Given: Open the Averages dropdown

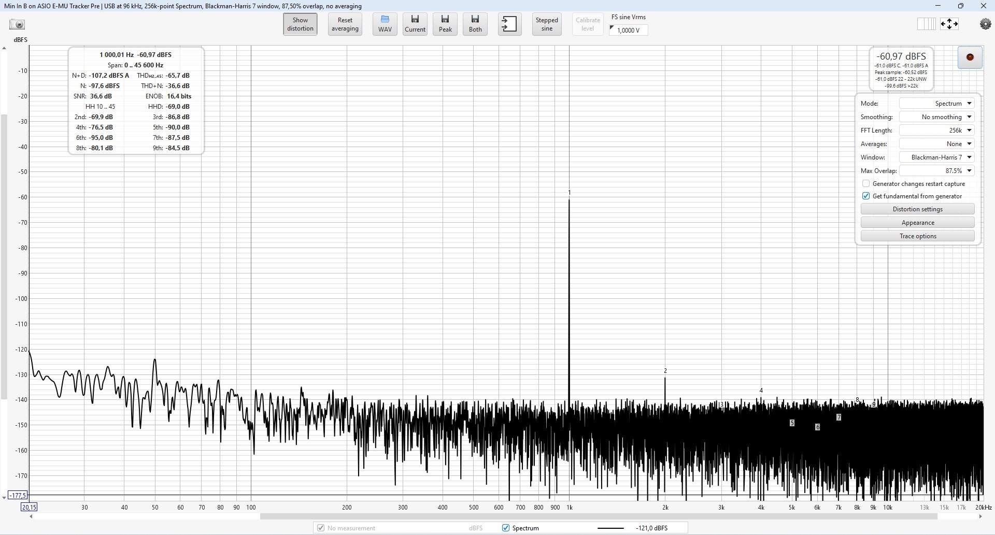Looking at the screenshot, I should (936, 144).
